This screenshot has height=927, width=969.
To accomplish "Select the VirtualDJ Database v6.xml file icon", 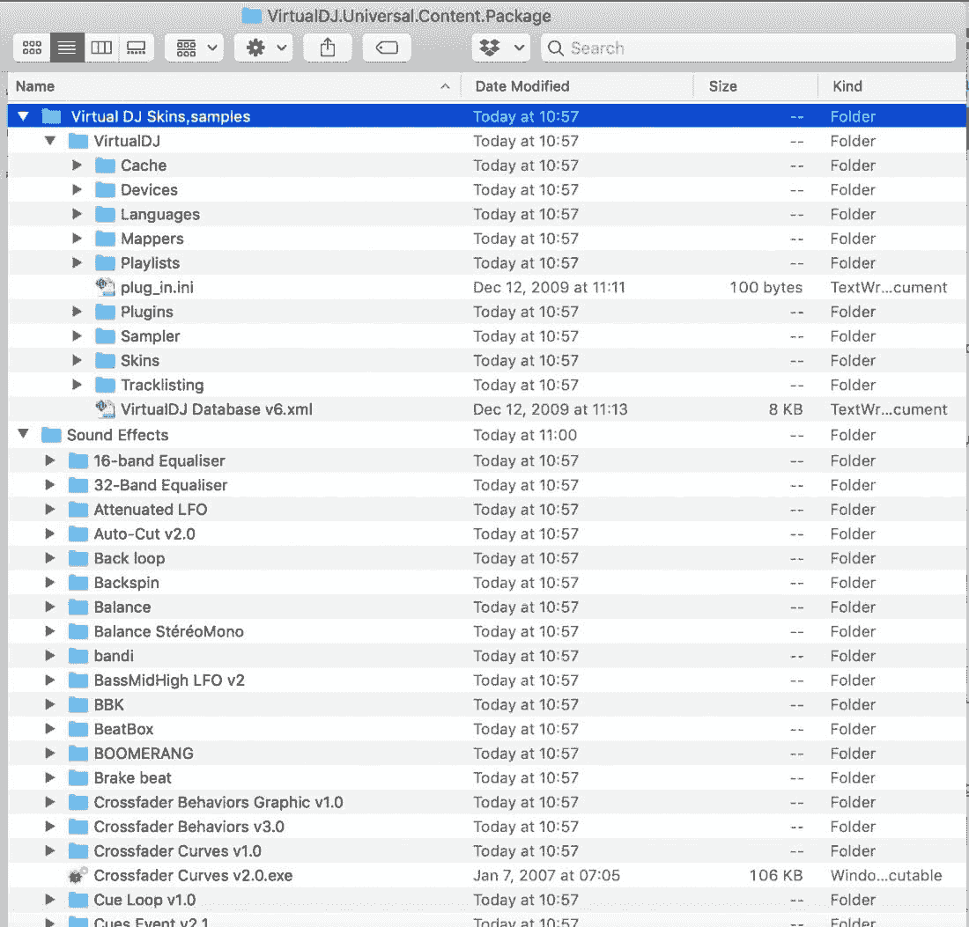I will [105, 408].
